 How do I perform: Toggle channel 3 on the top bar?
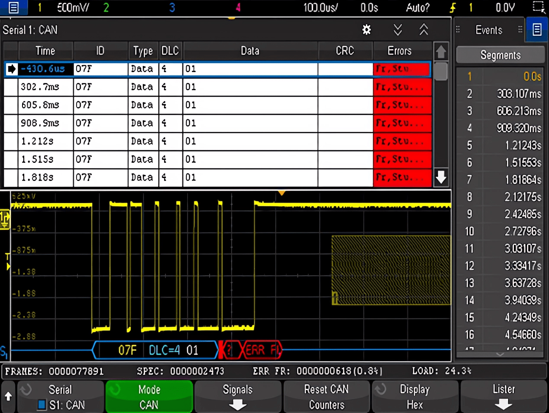pos(172,8)
